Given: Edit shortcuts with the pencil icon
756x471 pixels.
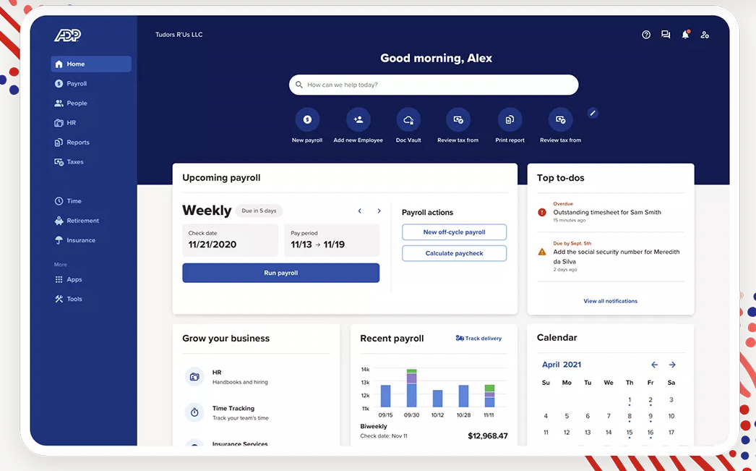Looking at the screenshot, I should tap(593, 113).
